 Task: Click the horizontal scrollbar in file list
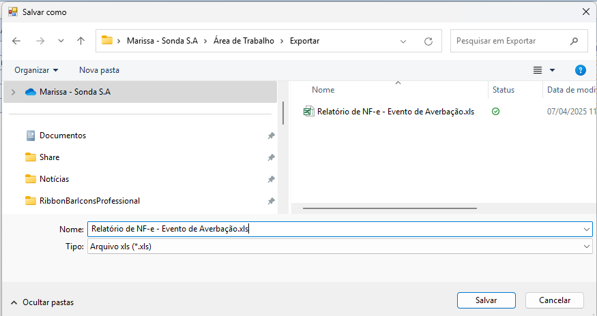click(x=389, y=208)
